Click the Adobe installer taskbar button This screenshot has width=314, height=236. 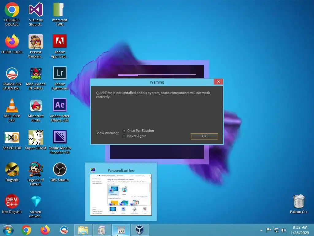click(102, 230)
